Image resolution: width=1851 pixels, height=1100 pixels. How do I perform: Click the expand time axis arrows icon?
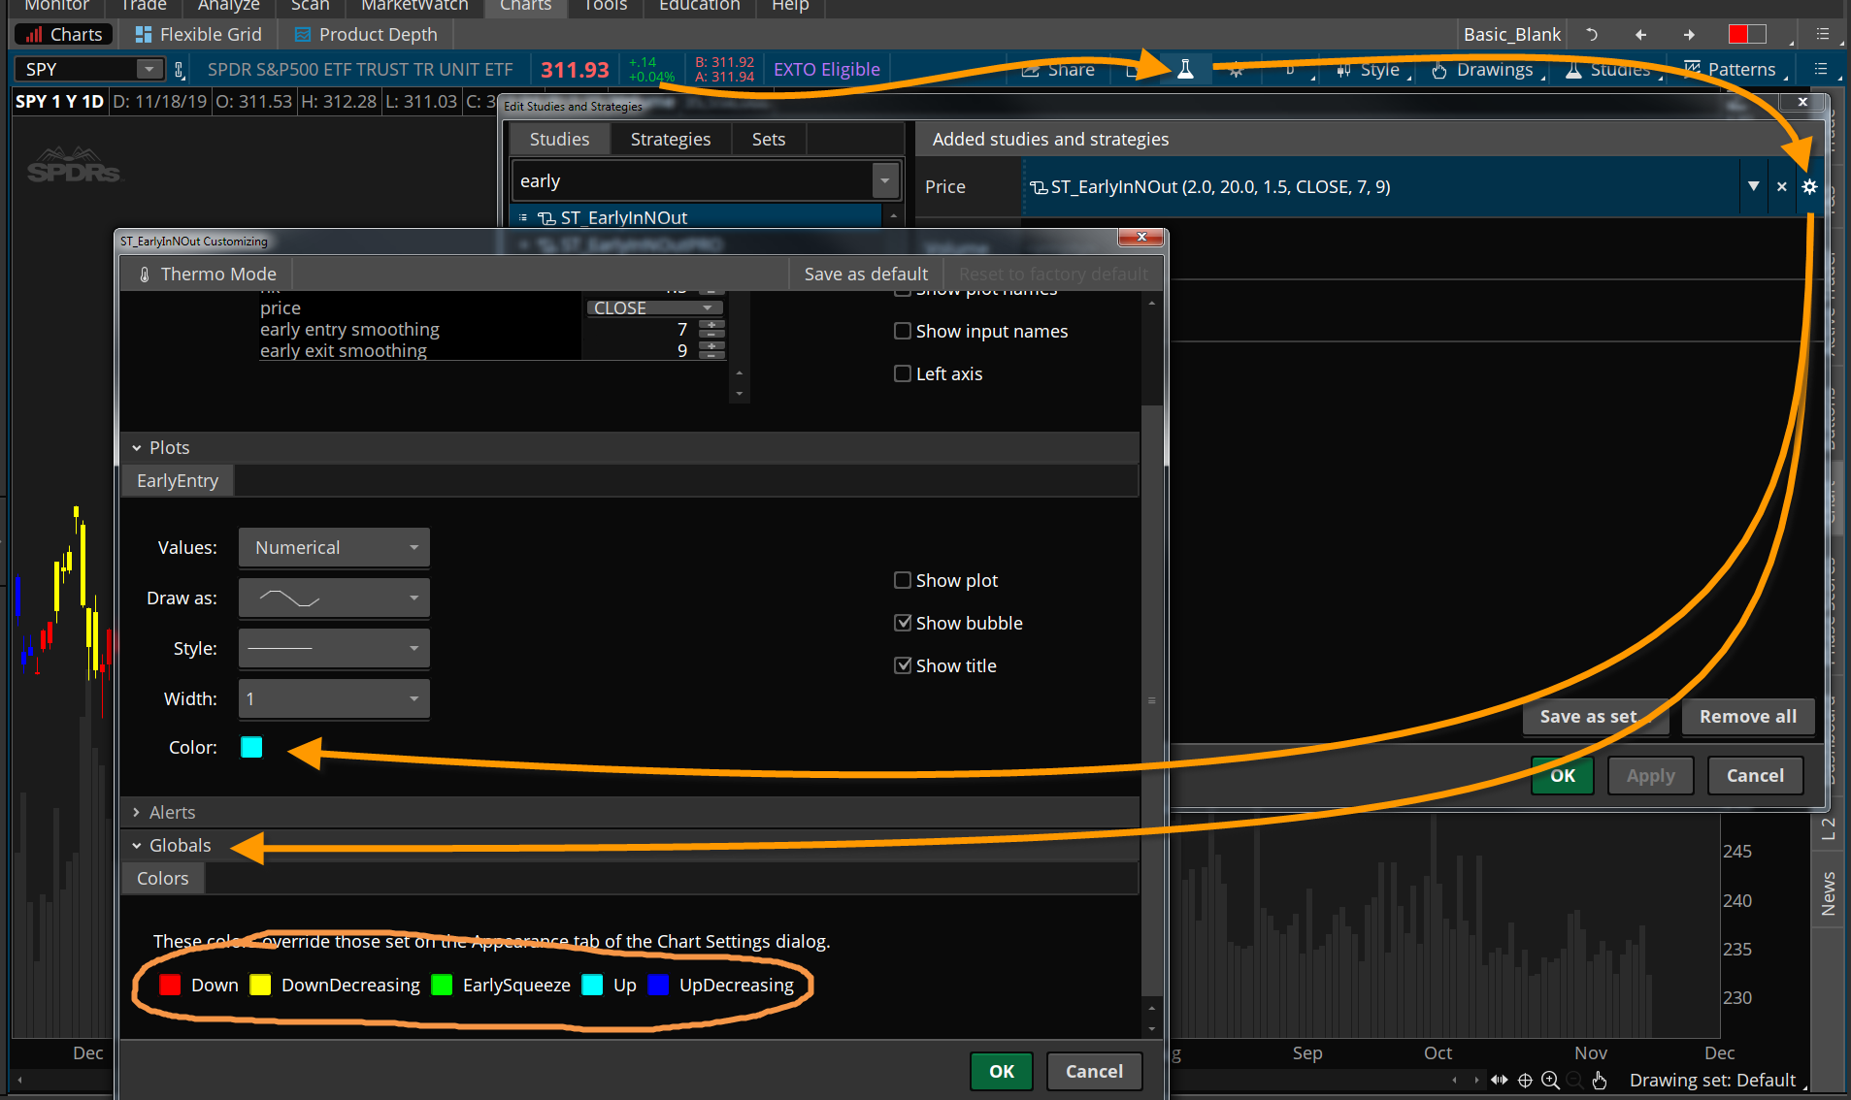[1500, 1080]
